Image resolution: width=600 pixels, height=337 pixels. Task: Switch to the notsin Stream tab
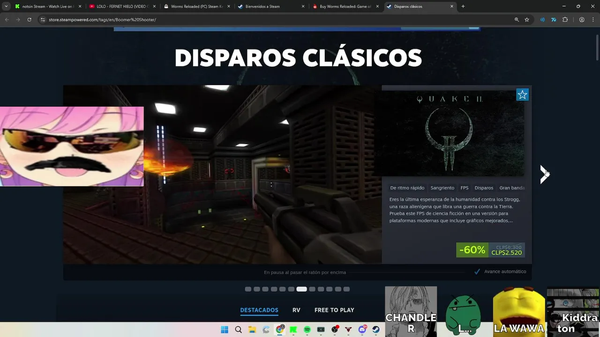coord(48,7)
